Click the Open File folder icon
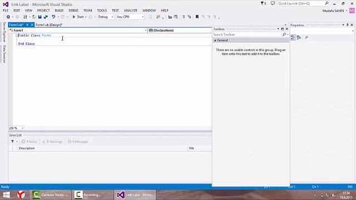This screenshot has height=200, width=356. click(34, 17)
